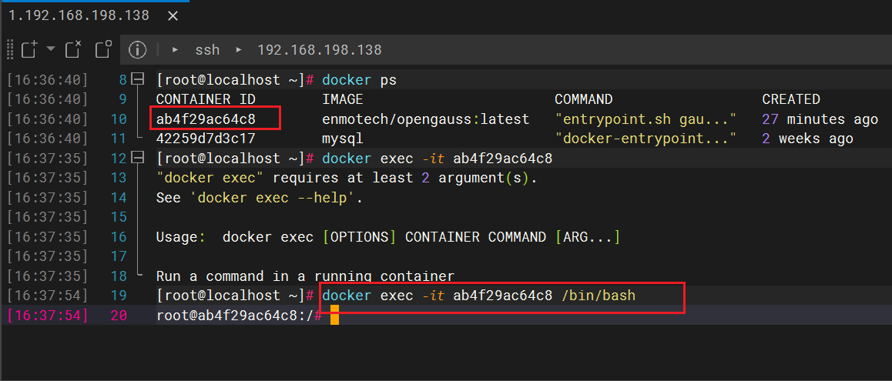The width and height of the screenshot is (892, 381).
Task: Click container ID ab4f29ac64c8 on line 10
Action: (x=206, y=119)
